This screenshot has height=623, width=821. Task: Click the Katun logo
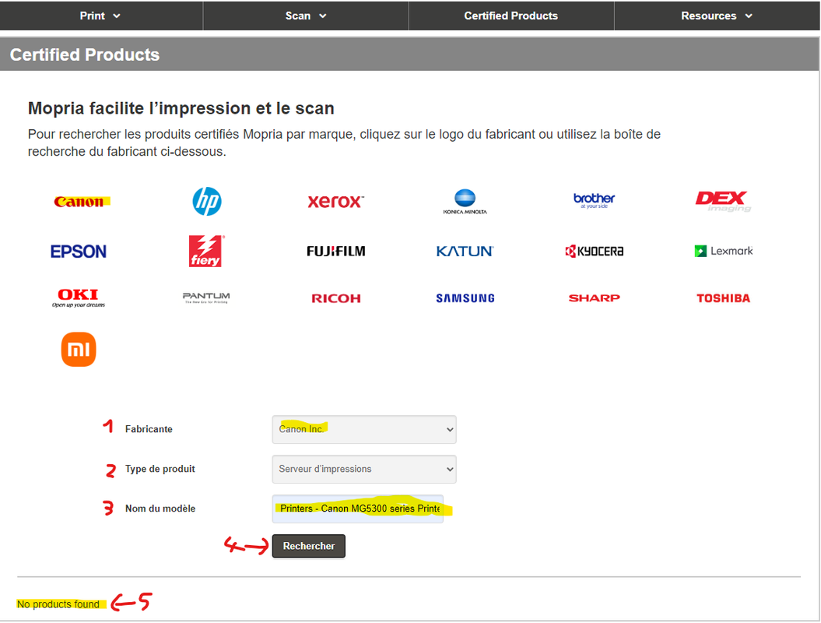click(x=465, y=251)
